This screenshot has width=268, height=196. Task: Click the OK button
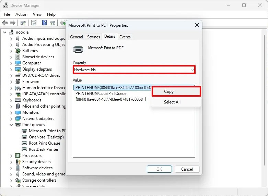click(159, 169)
